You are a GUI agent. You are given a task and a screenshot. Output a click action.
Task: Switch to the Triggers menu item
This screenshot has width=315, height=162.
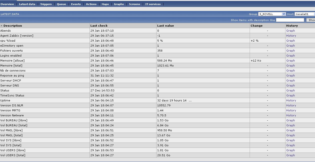click(46, 4)
